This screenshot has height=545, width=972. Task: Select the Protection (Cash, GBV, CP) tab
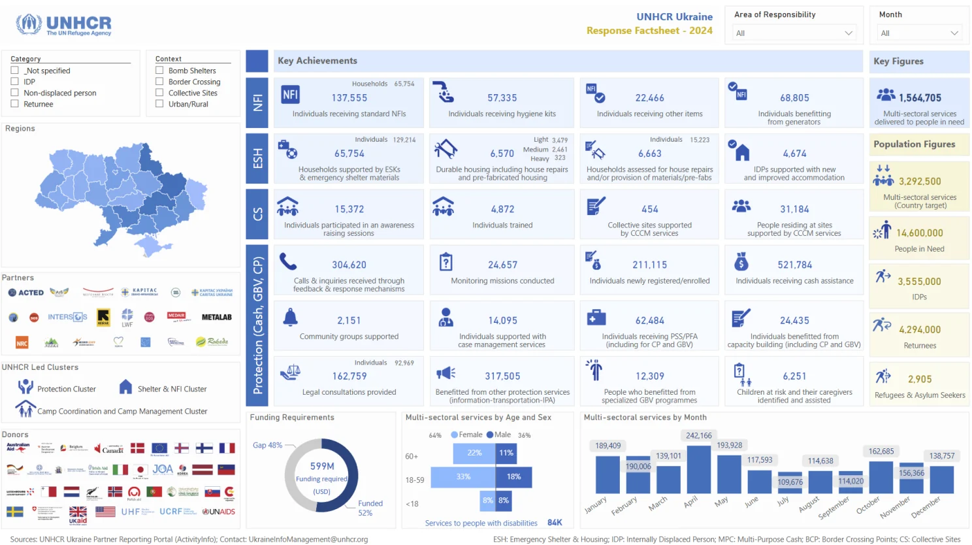coord(257,325)
